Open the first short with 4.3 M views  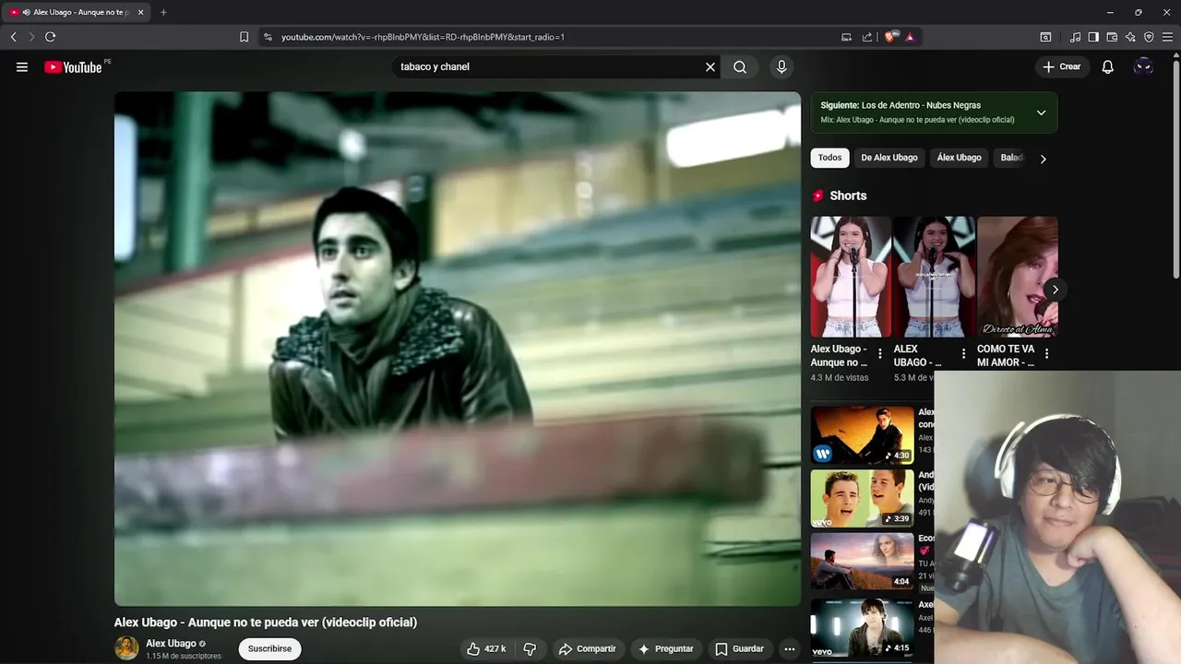(x=850, y=277)
